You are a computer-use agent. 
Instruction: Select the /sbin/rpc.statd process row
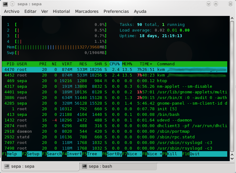[115, 137]
